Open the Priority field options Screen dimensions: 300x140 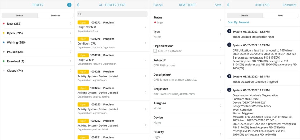point(220,134)
